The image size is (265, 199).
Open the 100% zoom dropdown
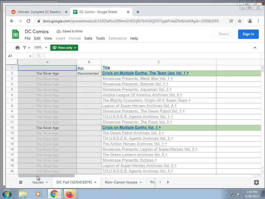40,48
